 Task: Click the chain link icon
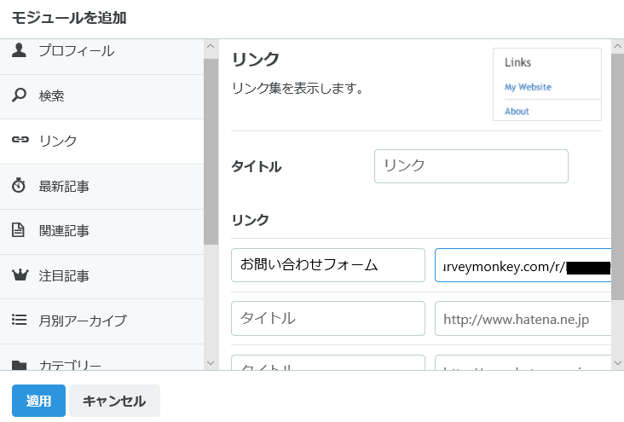pos(20,139)
